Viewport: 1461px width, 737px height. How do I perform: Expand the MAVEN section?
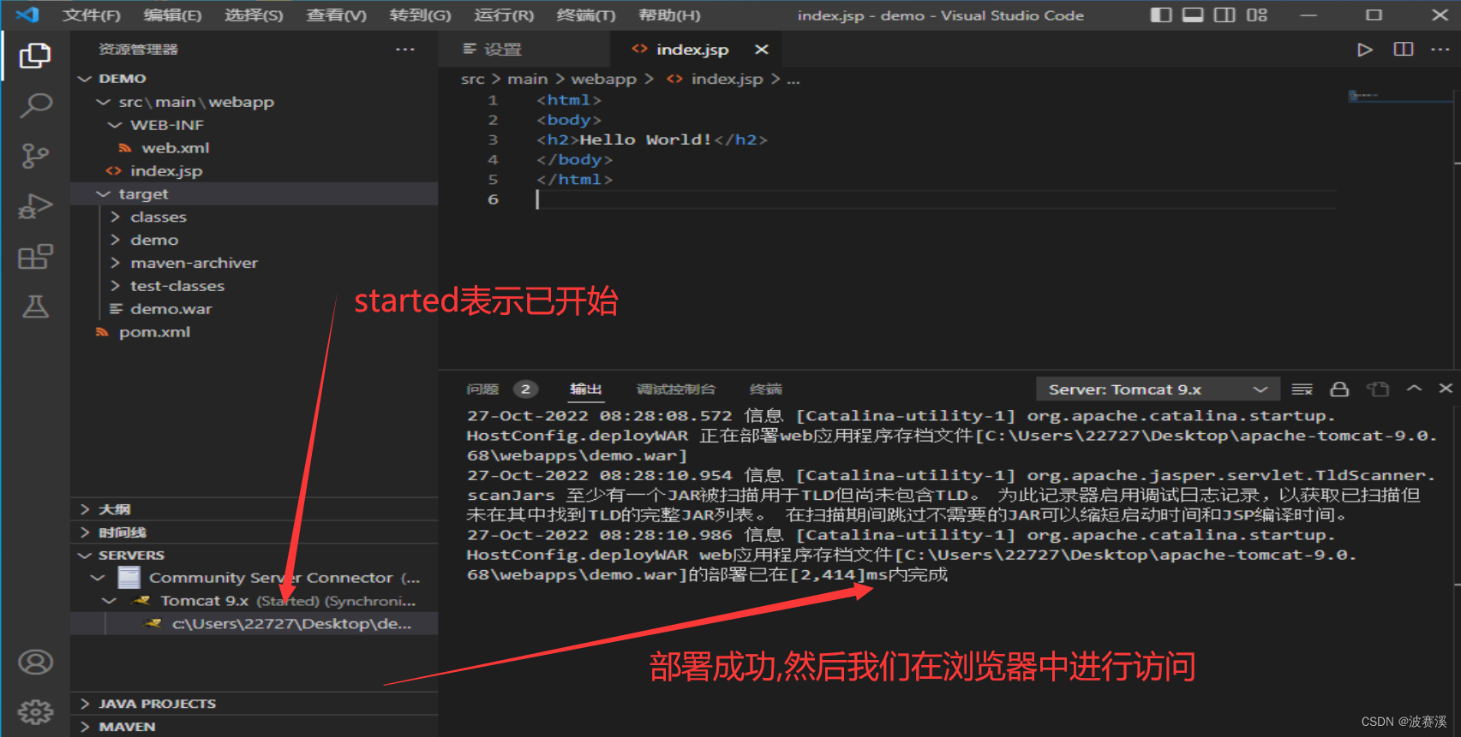tap(254, 727)
